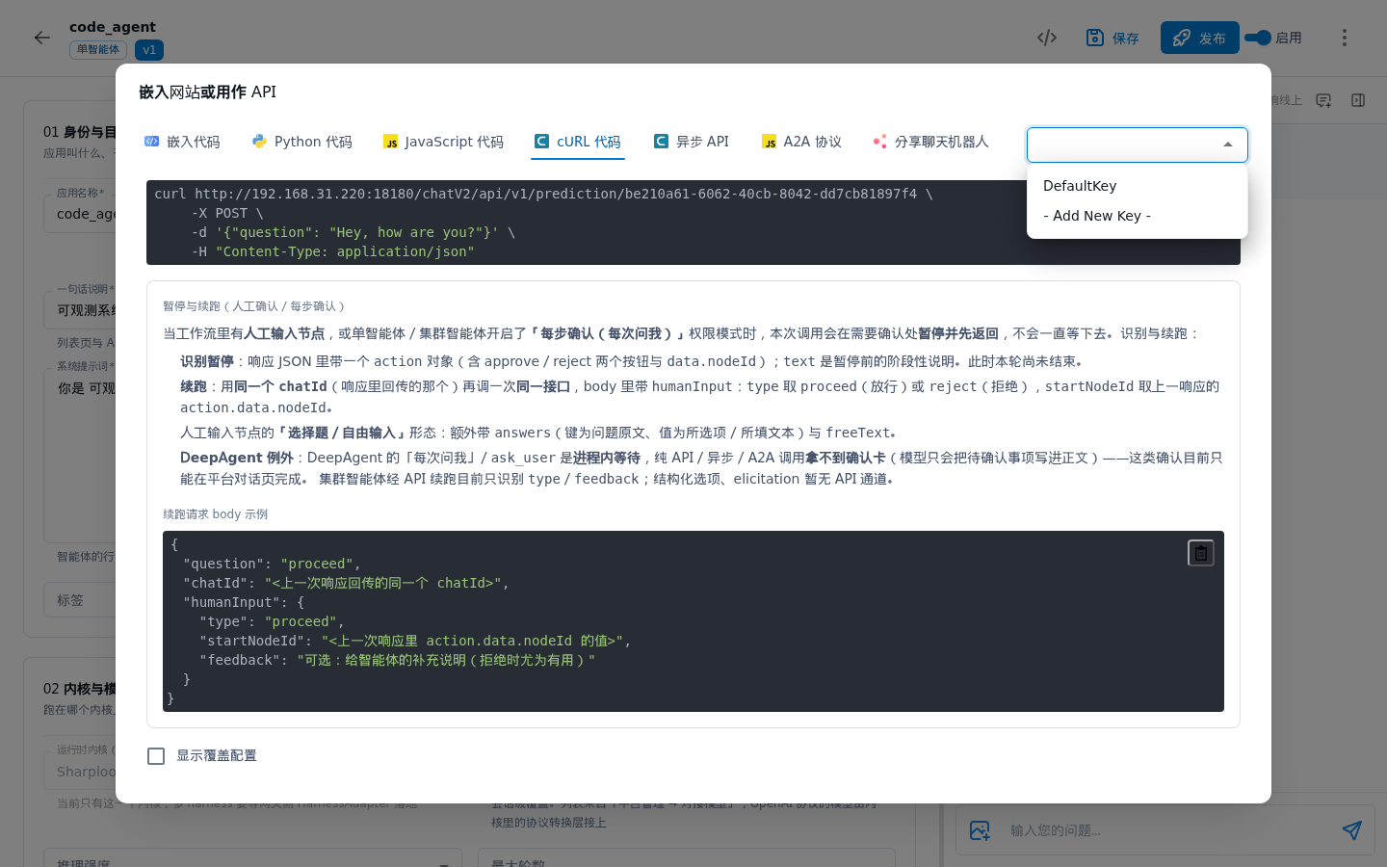
Task: Click the 单智能体 tag under code_agent
Action: pos(98,50)
